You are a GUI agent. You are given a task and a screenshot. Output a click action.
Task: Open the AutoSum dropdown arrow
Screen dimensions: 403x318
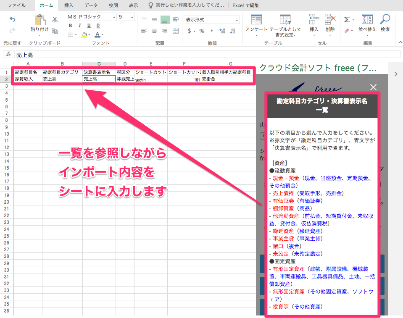353,19
